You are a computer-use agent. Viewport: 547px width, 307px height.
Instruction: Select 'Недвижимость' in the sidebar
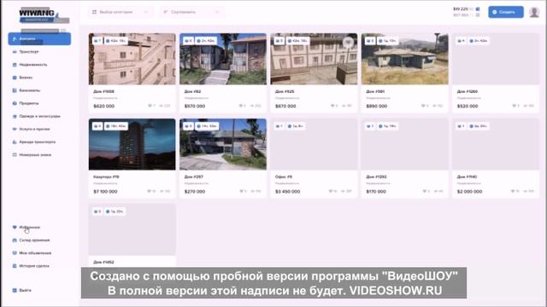coord(33,65)
